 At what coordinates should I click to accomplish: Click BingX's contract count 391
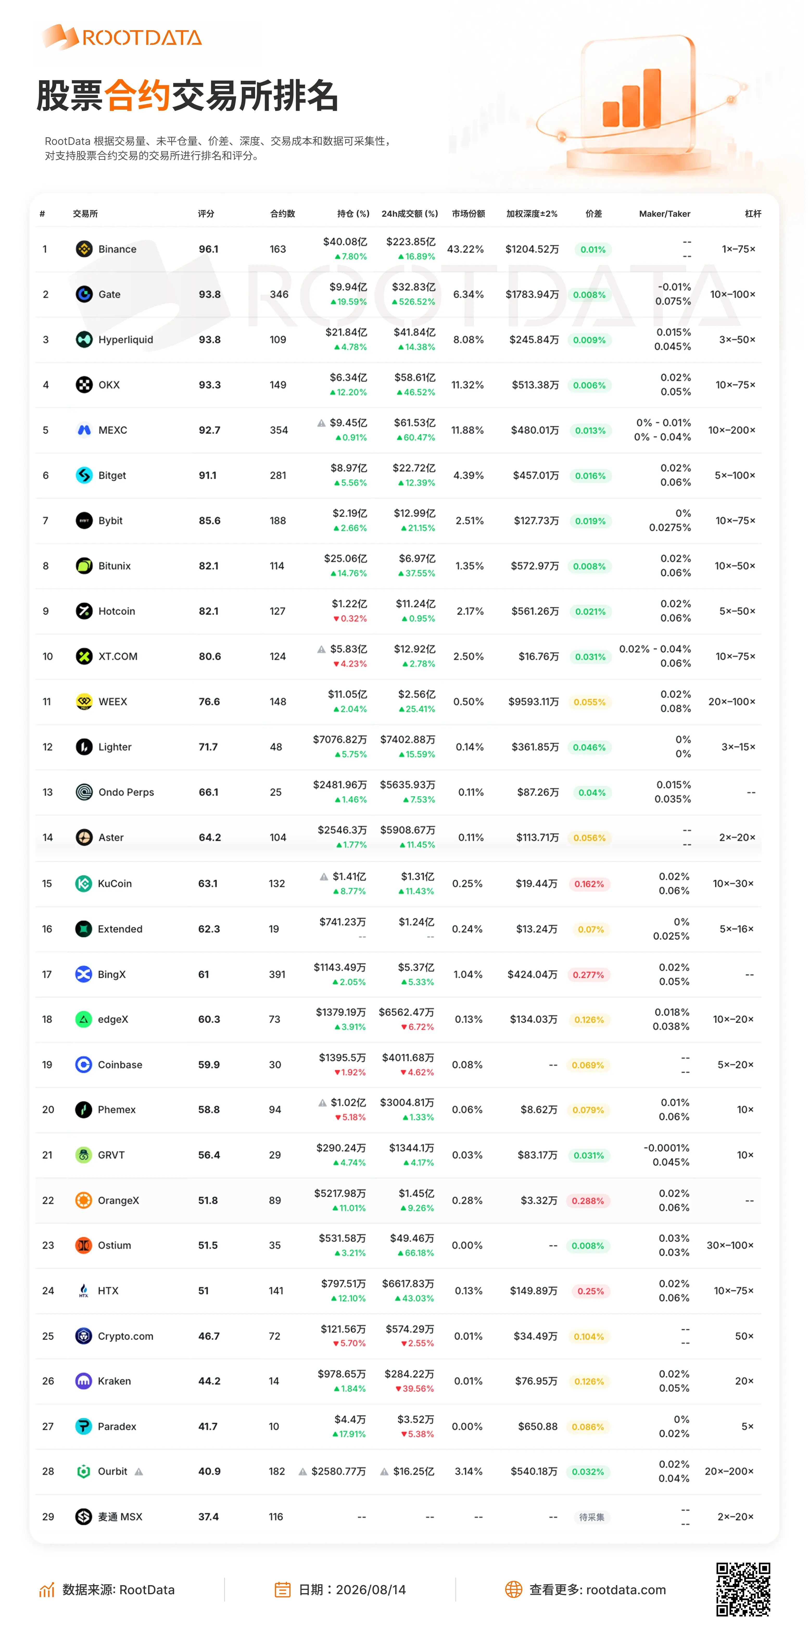(x=277, y=974)
